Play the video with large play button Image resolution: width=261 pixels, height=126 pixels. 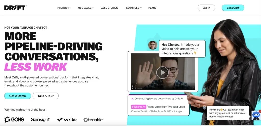(x=162, y=72)
